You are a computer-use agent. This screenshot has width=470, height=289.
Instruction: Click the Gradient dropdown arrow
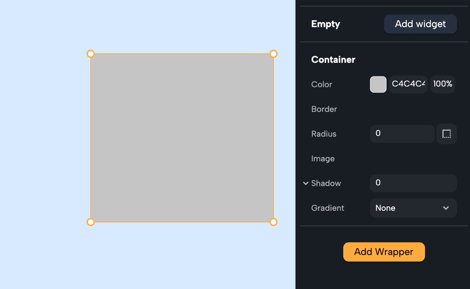click(x=446, y=208)
